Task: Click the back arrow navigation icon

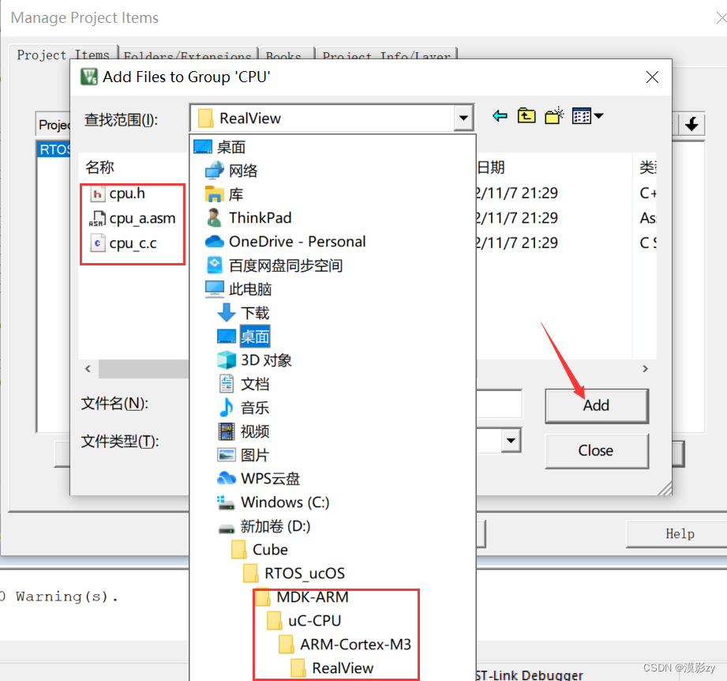Action: (x=500, y=116)
